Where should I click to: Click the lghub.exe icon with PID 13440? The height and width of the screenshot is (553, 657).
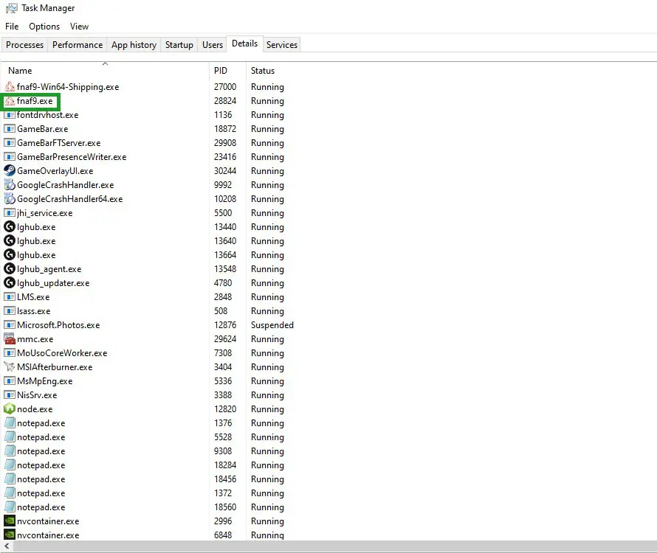tap(10, 227)
